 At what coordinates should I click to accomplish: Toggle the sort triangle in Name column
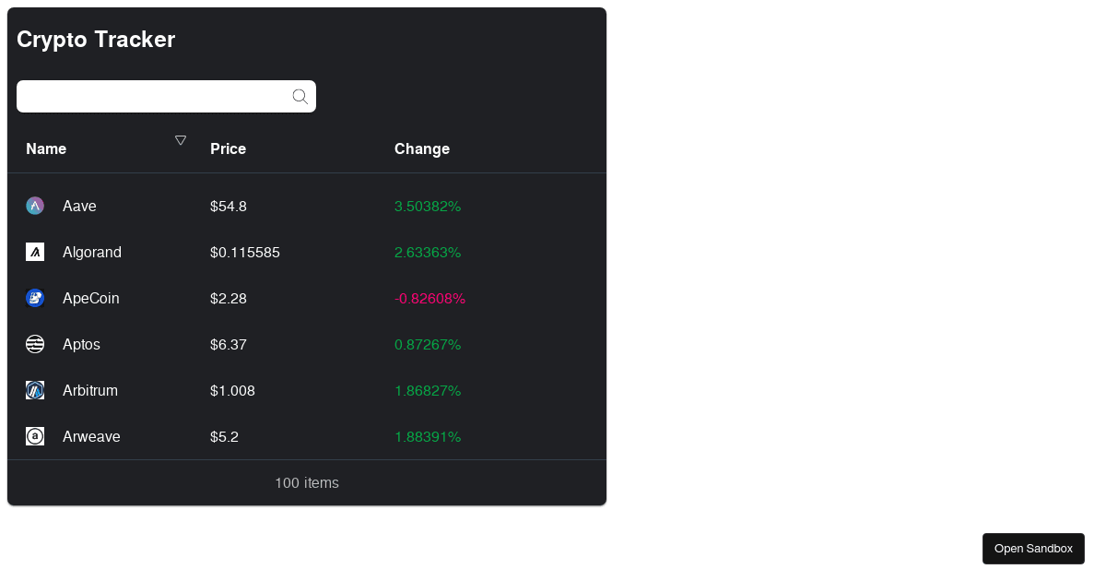[181, 140]
